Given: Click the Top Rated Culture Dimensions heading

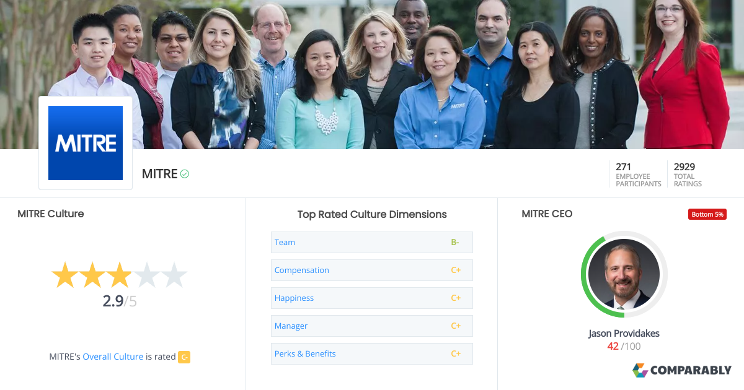Looking at the screenshot, I should 372,214.
